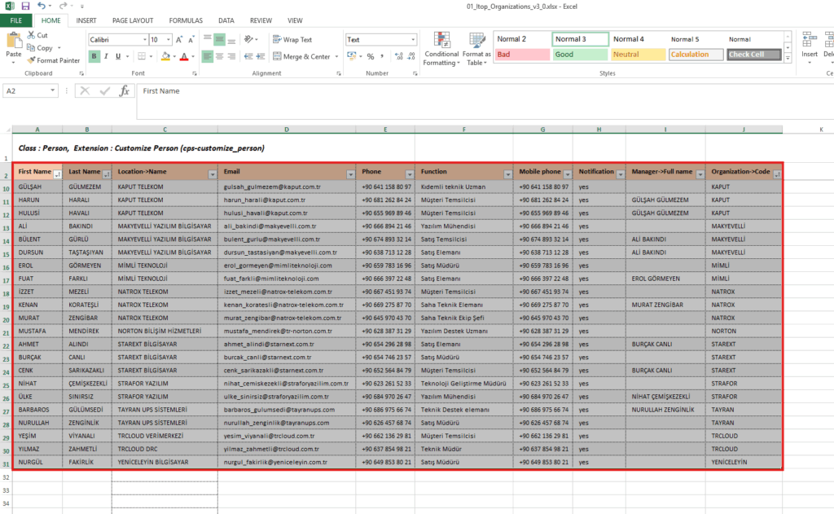Toggle center horizontal alignment
834x514 pixels.
tap(219, 56)
